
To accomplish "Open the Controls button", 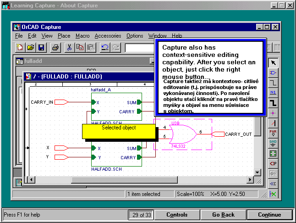I will coord(177,215).
